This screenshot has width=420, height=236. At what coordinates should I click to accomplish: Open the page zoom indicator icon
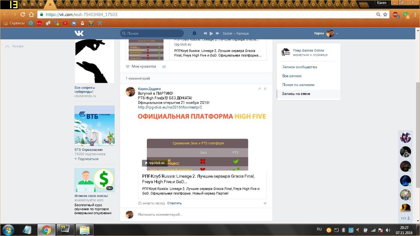pos(378,14)
